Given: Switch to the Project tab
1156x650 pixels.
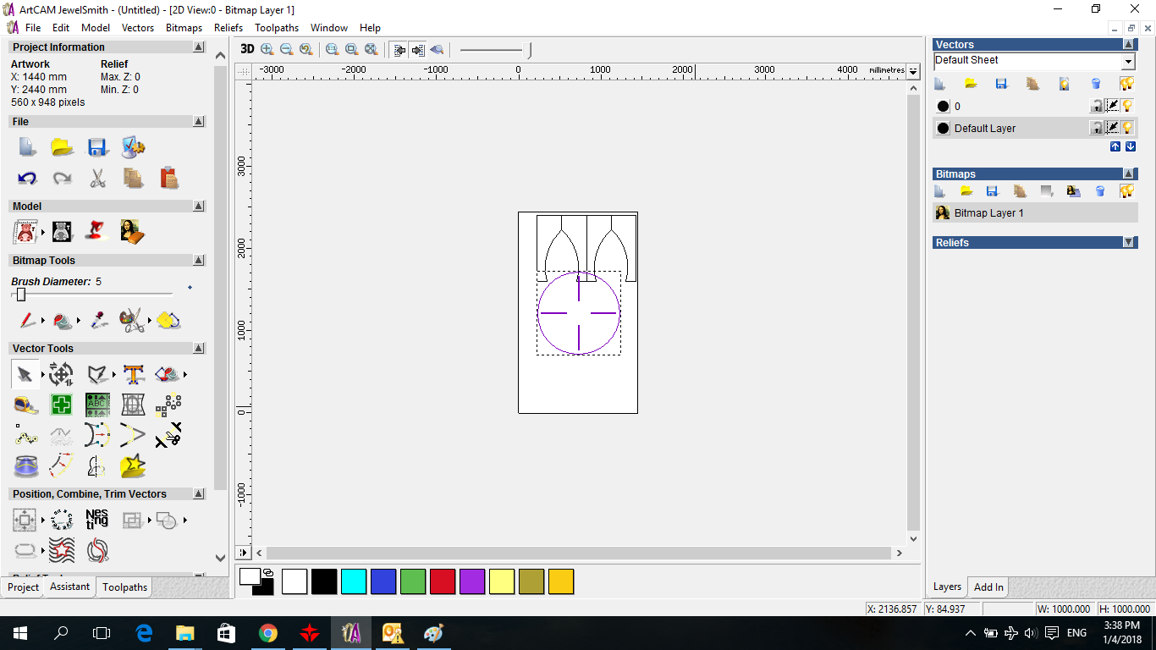Looking at the screenshot, I should coord(23,587).
